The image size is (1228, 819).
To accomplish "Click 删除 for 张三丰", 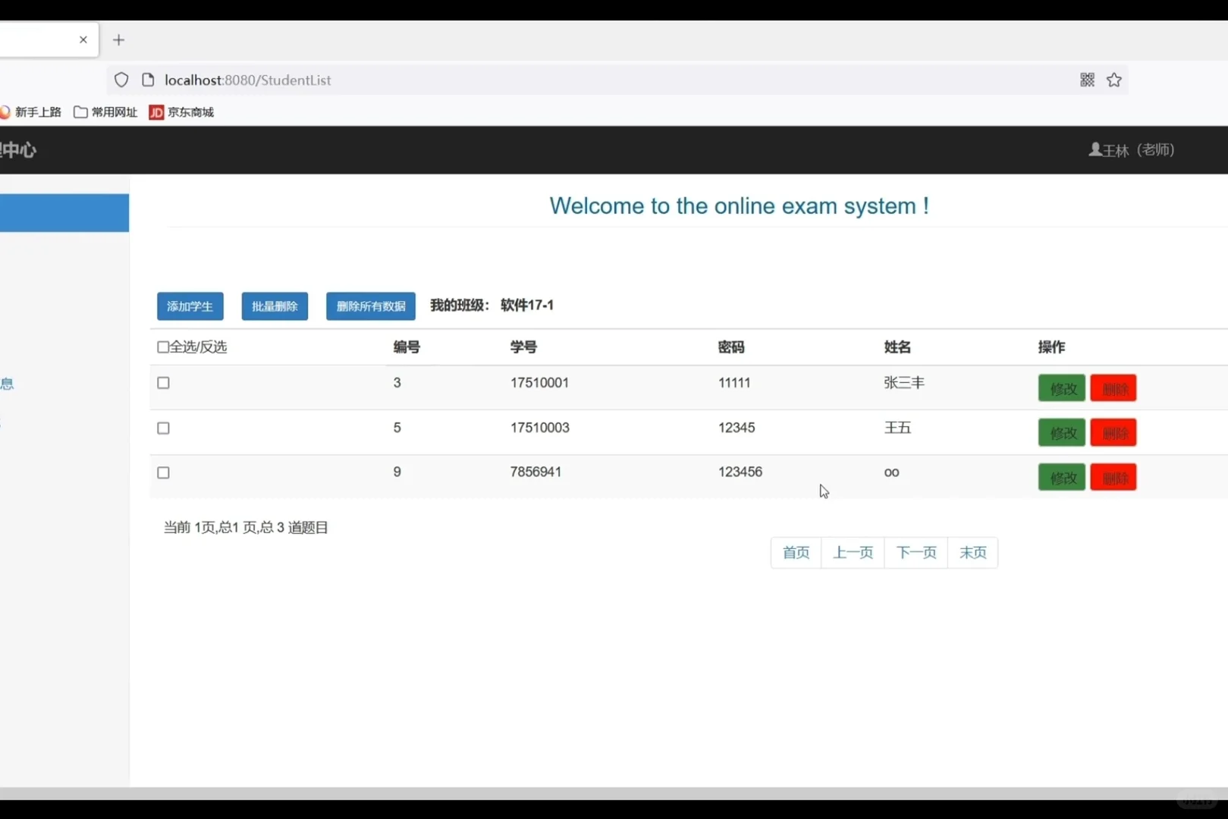I will point(1113,388).
